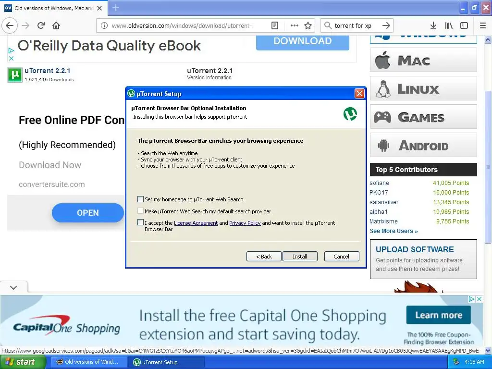Open the Library icon
This screenshot has width=492, height=369.
[x=449, y=25]
